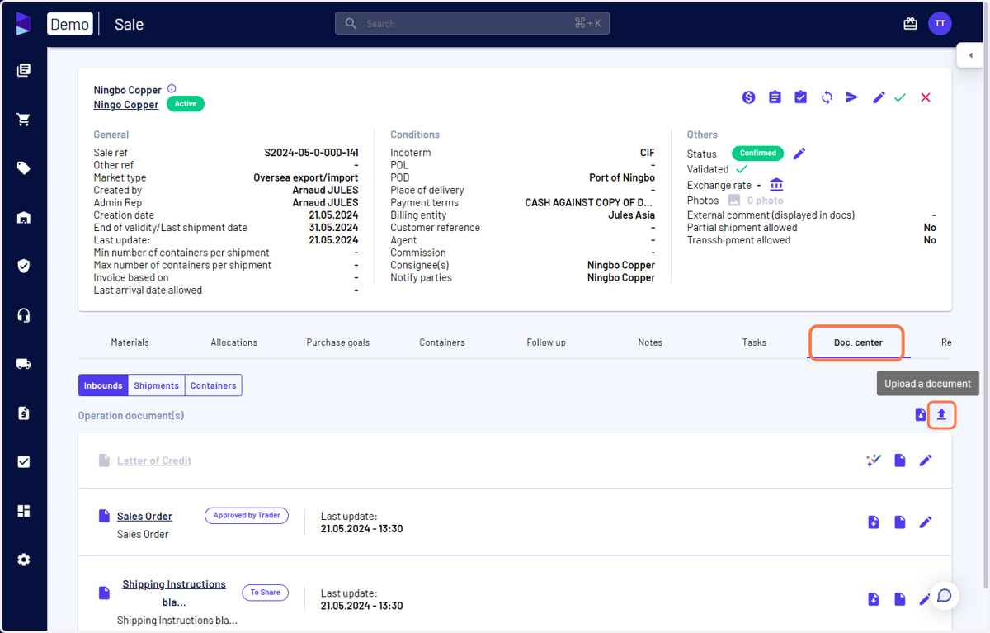
Task: Click the magic sparkle icon on Letter of Credit row
Action: coord(874,461)
